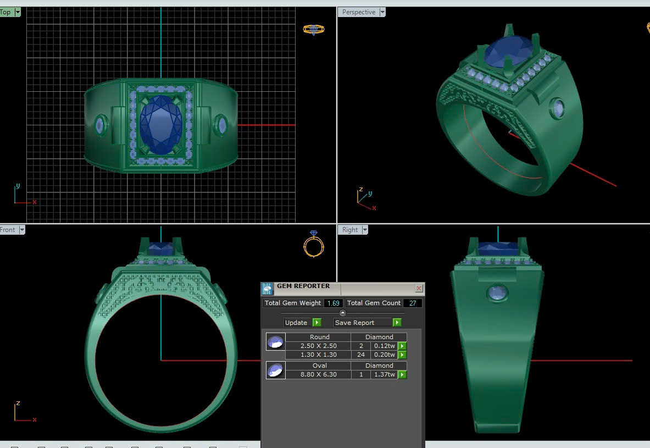Activate the Right viewport label
Viewport: 650px width, 448px height.
[349, 230]
